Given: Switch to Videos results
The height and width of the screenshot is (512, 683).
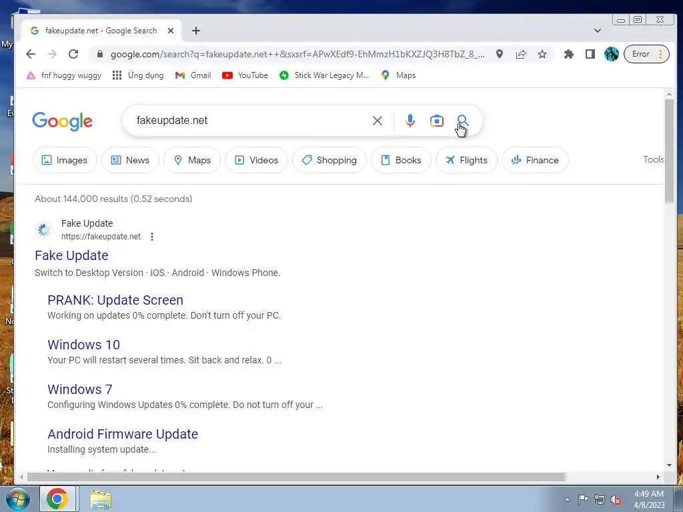Looking at the screenshot, I should click(x=257, y=160).
